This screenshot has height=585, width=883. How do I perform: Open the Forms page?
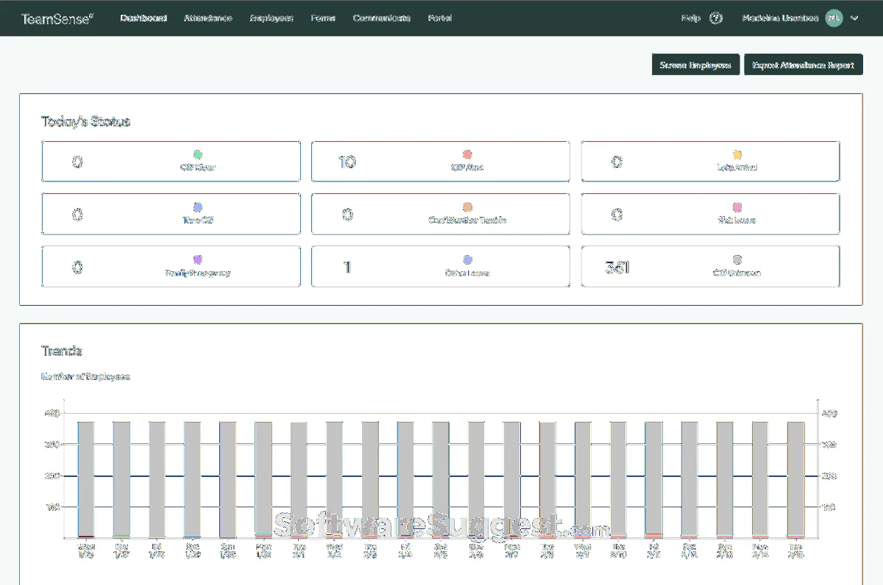click(323, 18)
